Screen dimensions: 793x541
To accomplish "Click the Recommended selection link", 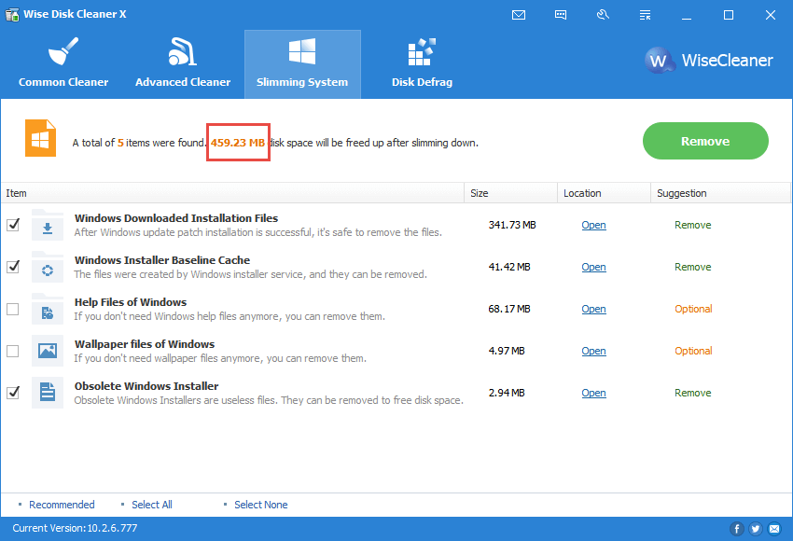I will click(62, 505).
